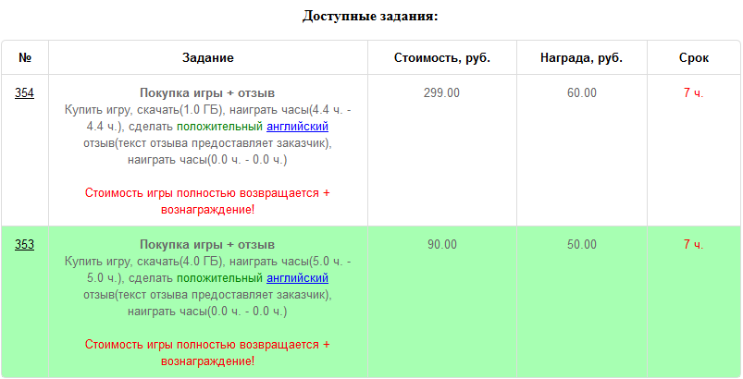The height and width of the screenshot is (379, 743).
Task: Select the red refund notice in task 354
Action: click(207, 202)
